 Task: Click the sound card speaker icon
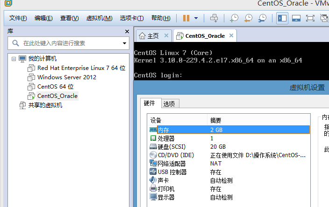pyautogui.click(x=153, y=180)
